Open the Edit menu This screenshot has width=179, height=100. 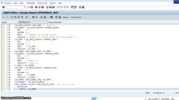pyautogui.click(x=15, y=3)
